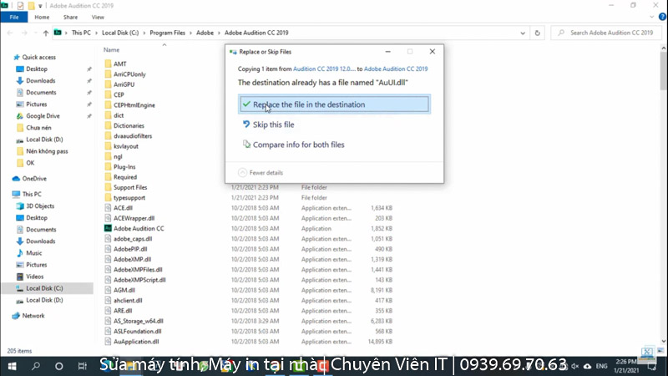Select the OneDrive cloud icon in sidebar
Image resolution: width=668 pixels, height=376 pixels.
(x=16, y=179)
